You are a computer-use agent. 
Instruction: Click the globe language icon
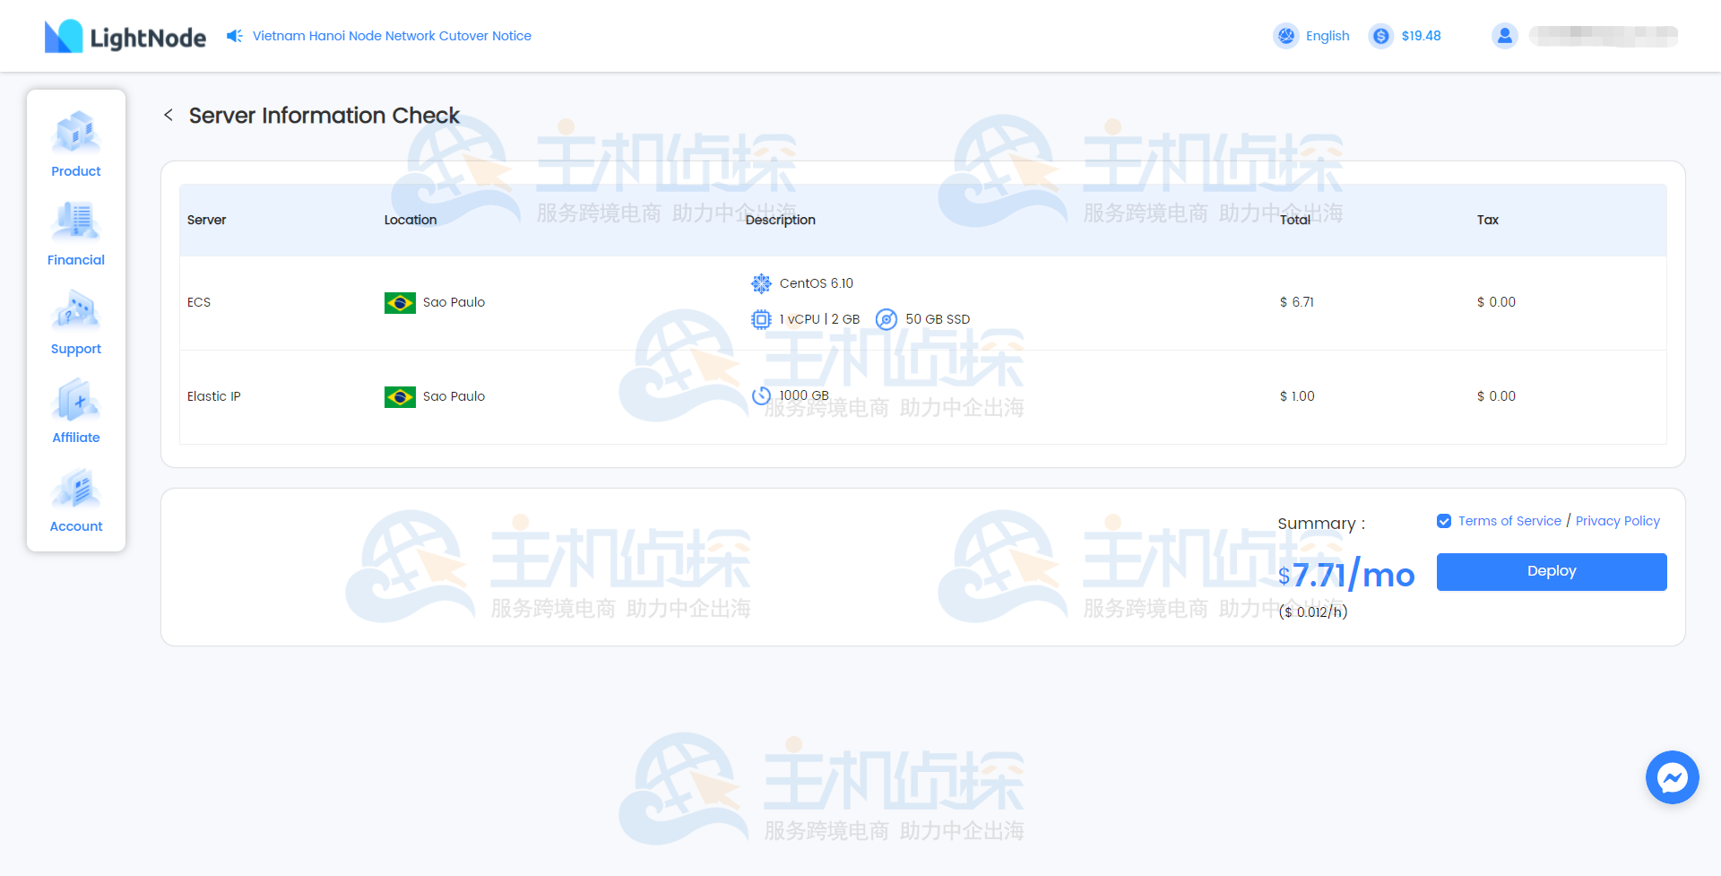point(1286,36)
